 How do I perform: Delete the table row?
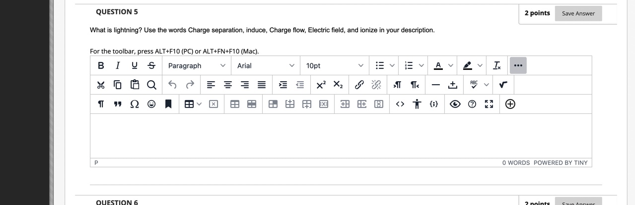coord(324,104)
